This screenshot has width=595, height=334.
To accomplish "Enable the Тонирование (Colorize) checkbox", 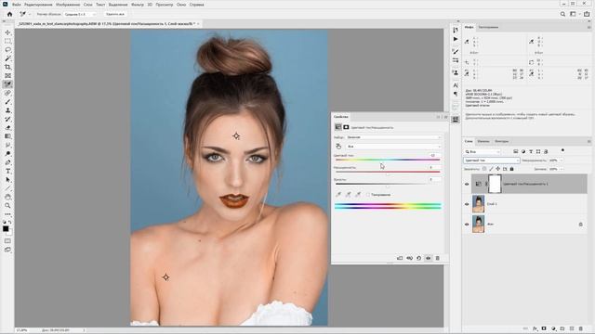I will click(368, 195).
